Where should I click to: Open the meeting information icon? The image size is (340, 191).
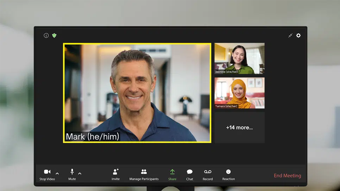(x=46, y=35)
